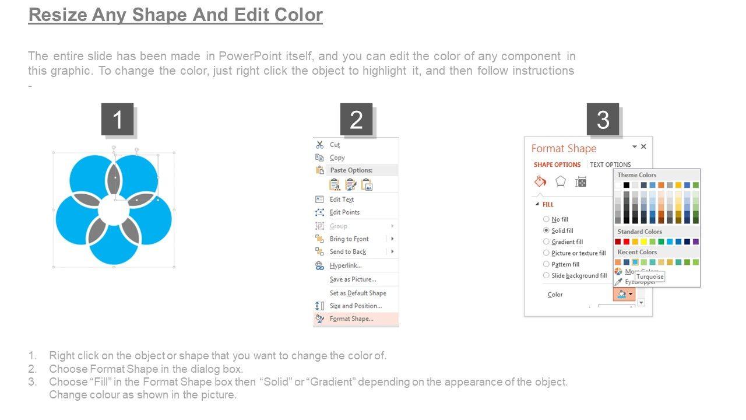Image resolution: width=746 pixels, height=420 pixels.
Task: Select the No fill radio button
Action: coord(546,219)
